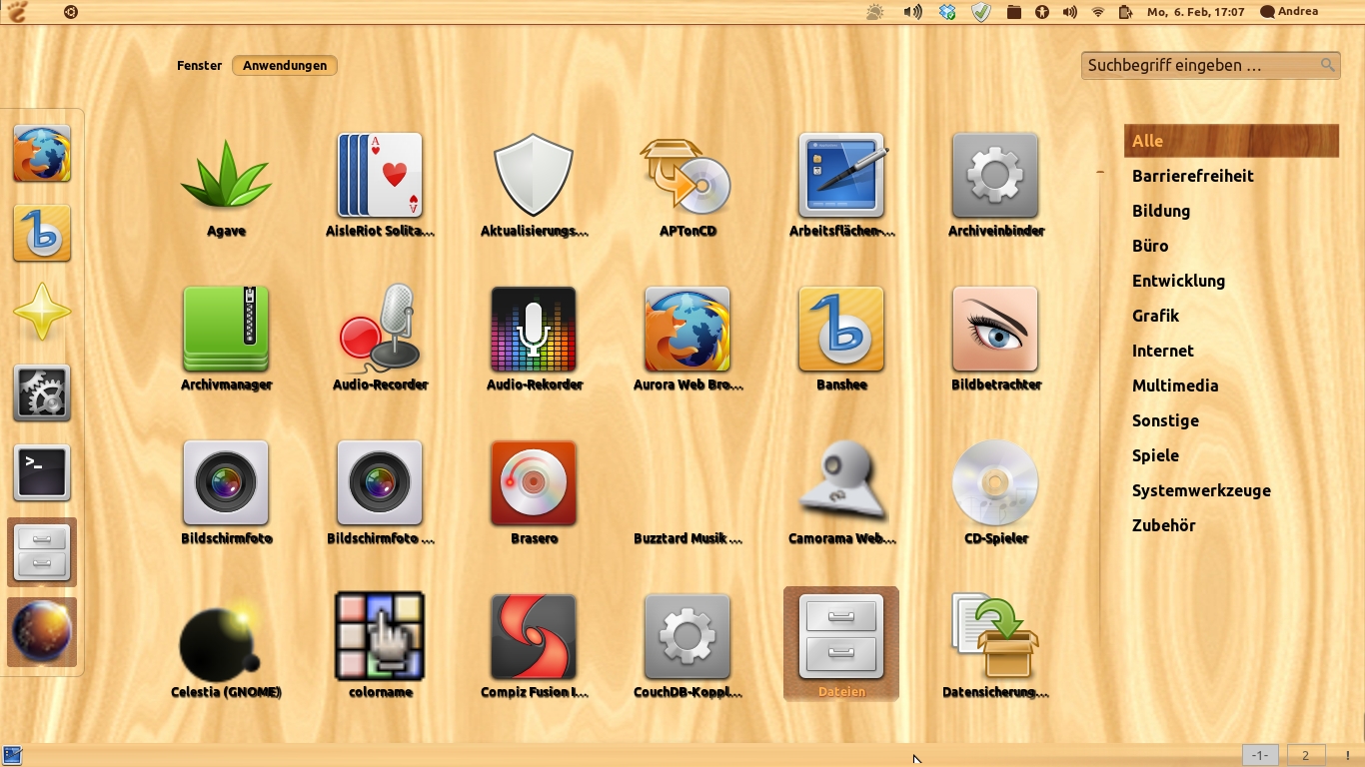The height and width of the screenshot is (767, 1365).
Task: Click the brown folder tray icon
Action: point(1013,12)
